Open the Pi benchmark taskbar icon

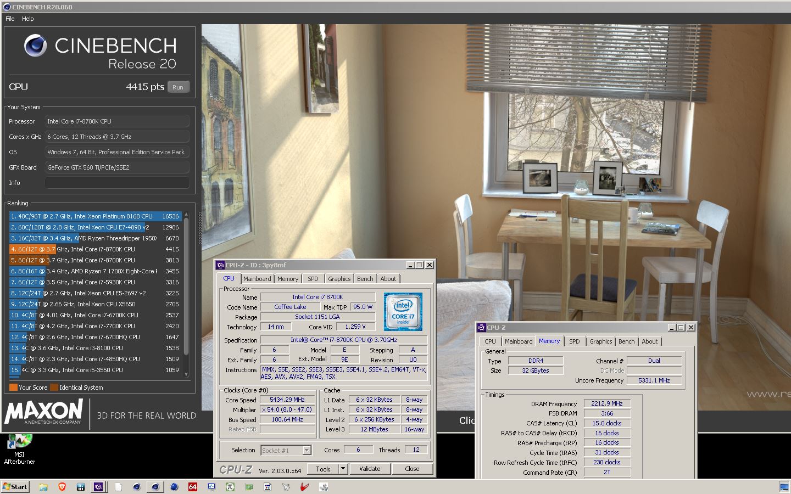[x=230, y=487]
